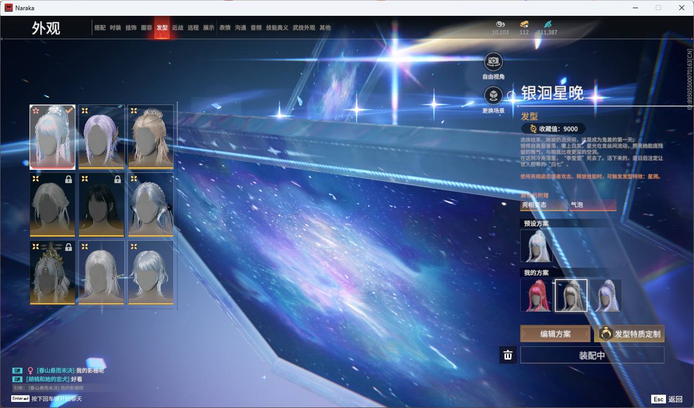This screenshot has width=694, height=408.
Task: Switch to the 表情 tab
Action: 225,28
